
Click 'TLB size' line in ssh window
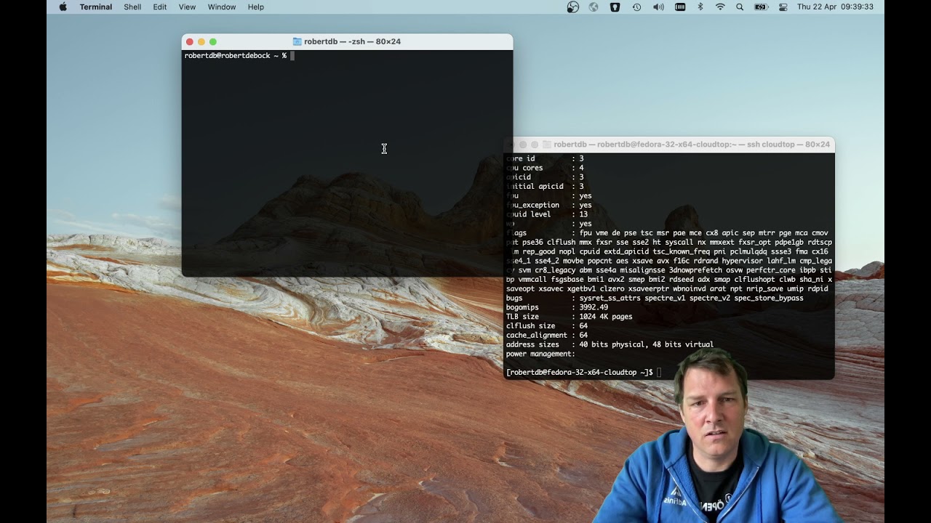pos(569,317)
